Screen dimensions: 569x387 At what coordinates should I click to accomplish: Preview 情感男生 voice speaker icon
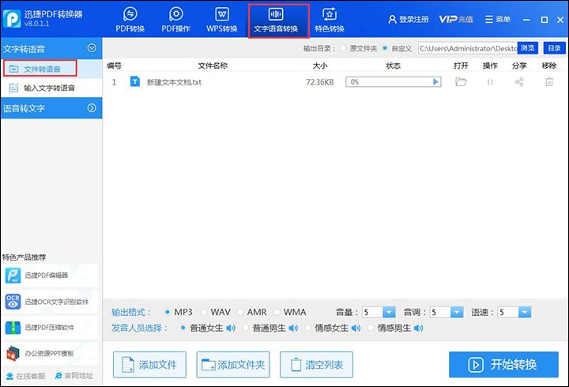[x=418, y=329]
